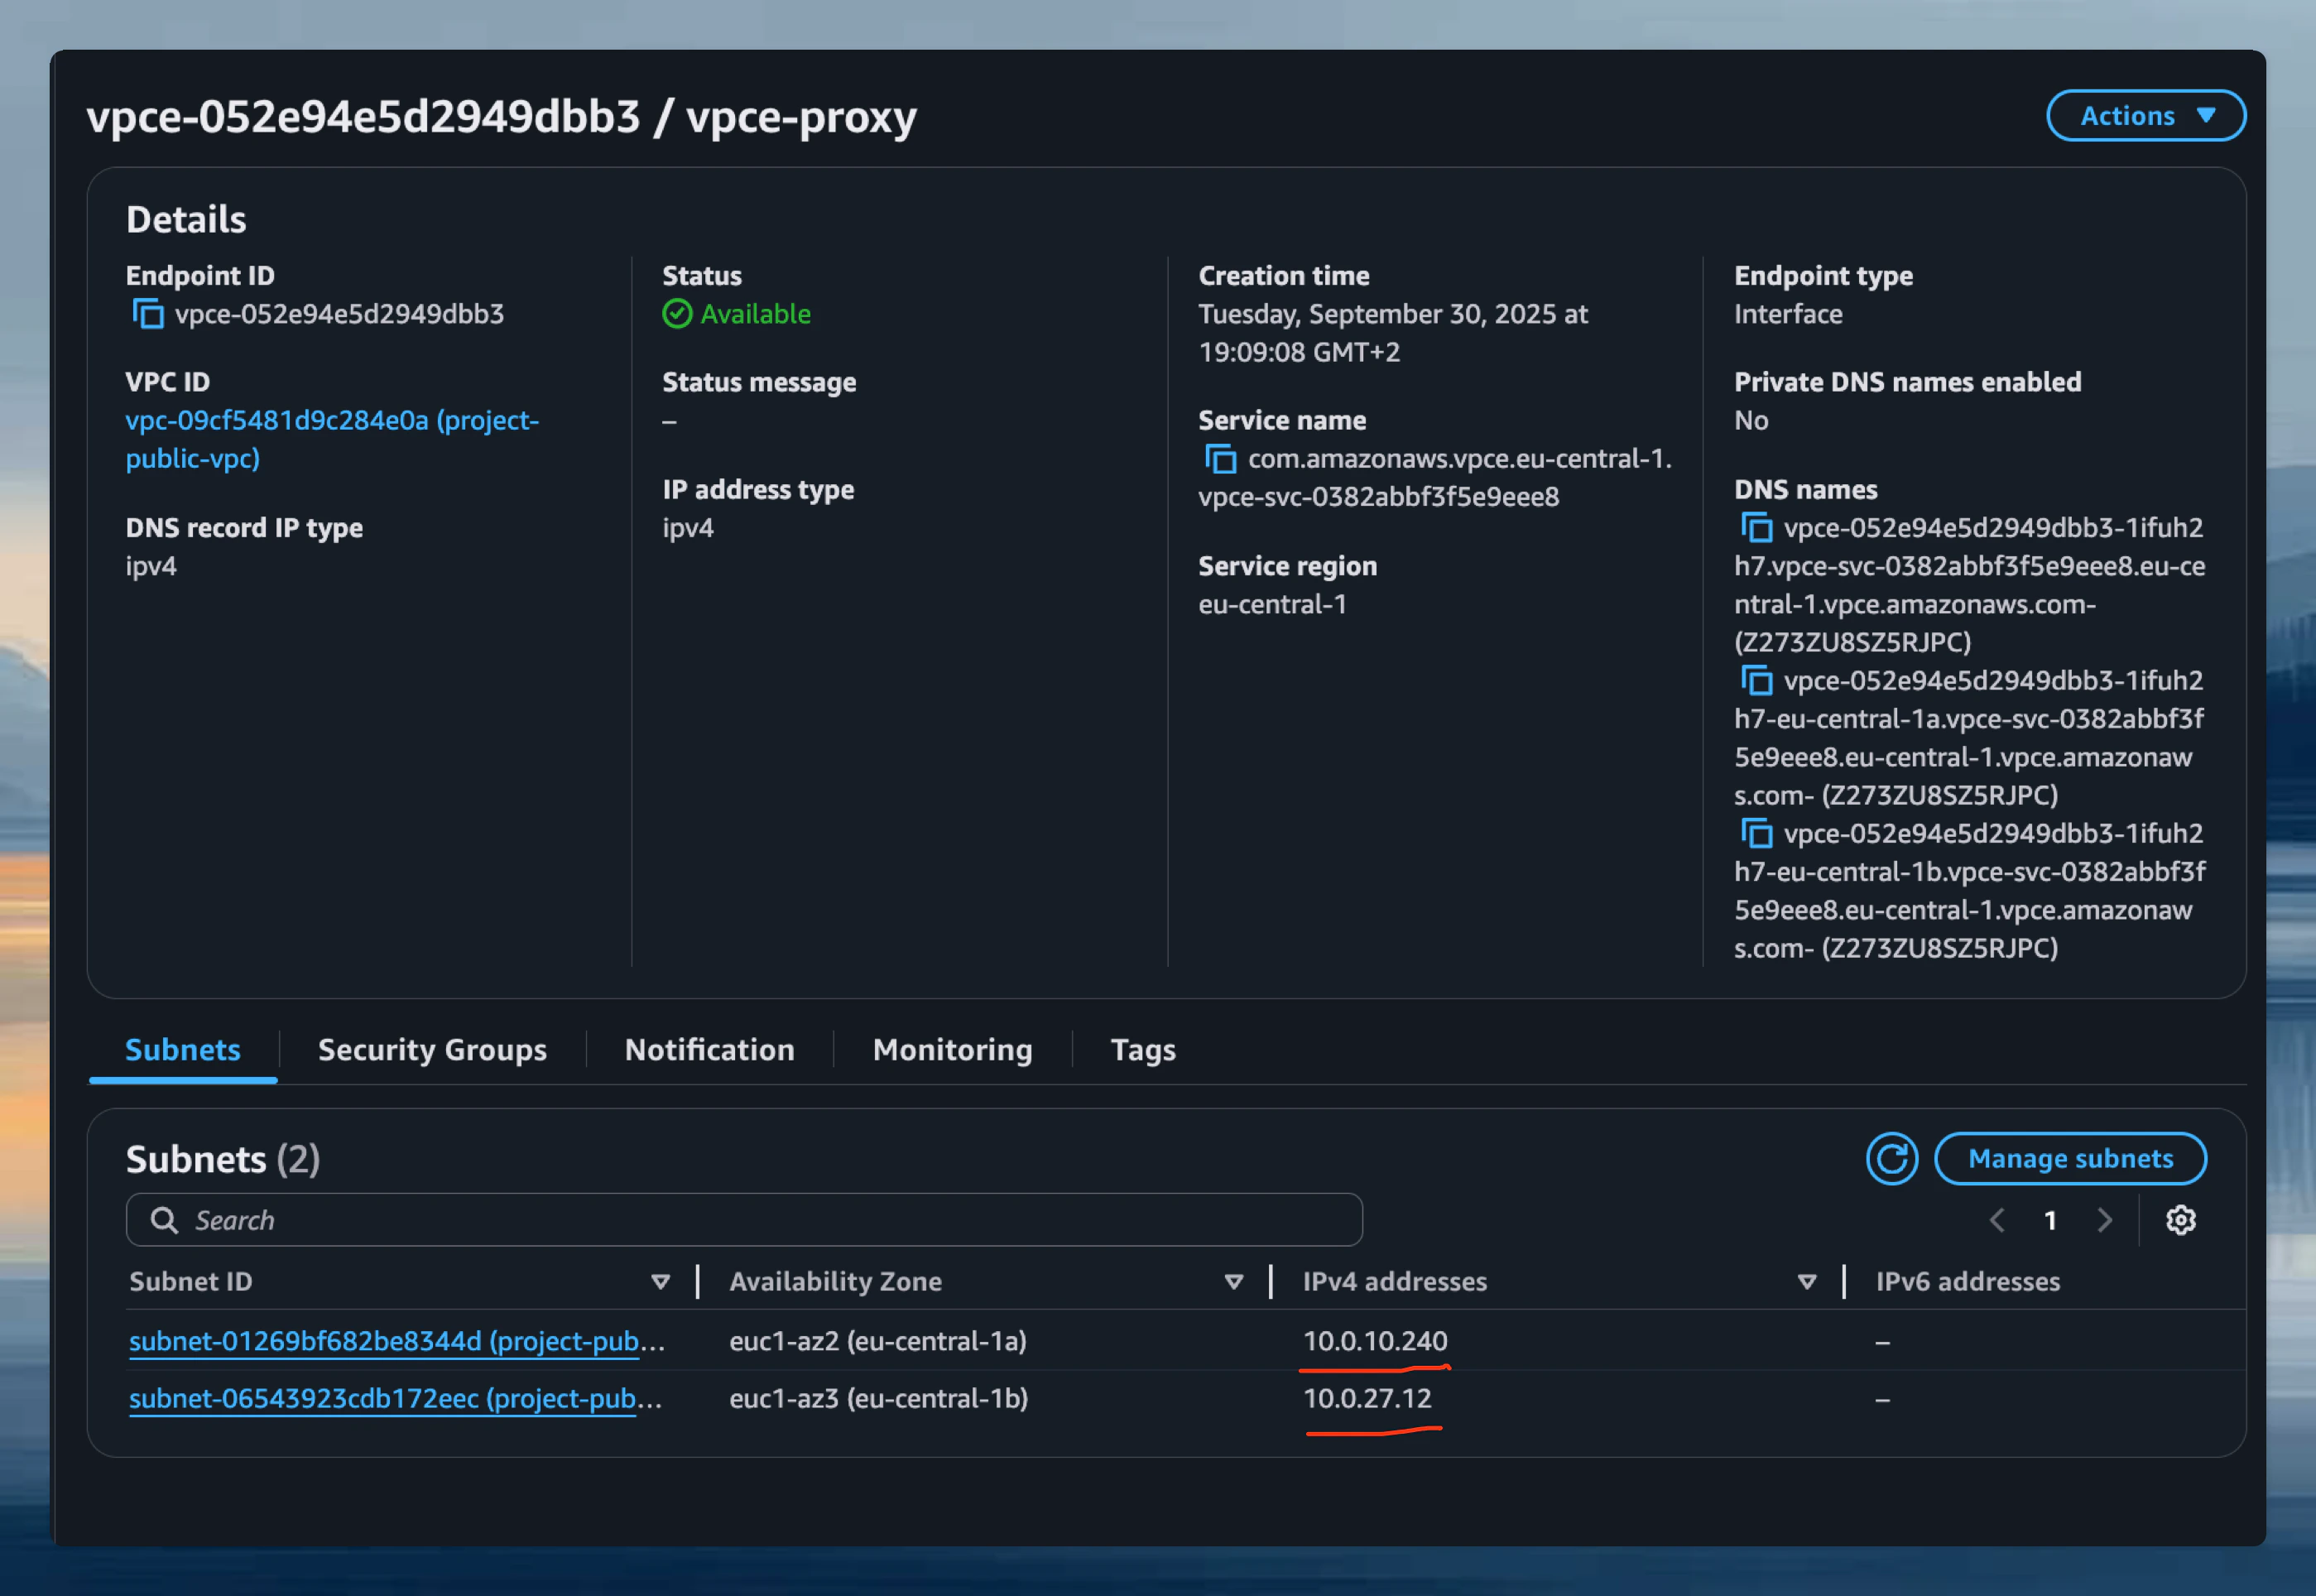This screenshot has height=1596, width=2316.
Task: Refresh the Subnets table
Action: [1892, 1159]
